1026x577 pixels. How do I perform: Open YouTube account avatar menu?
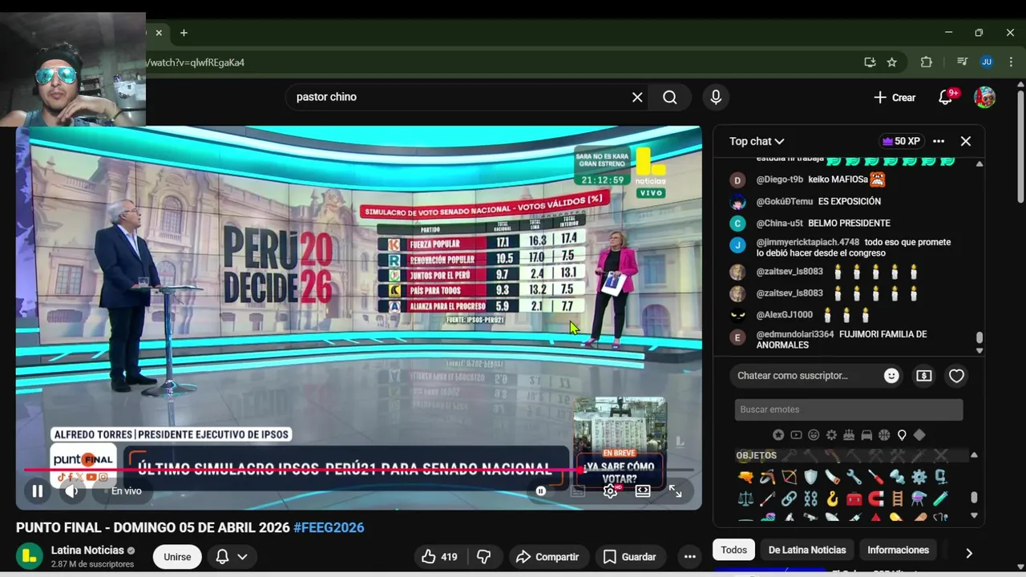click(x=984, y=97)
